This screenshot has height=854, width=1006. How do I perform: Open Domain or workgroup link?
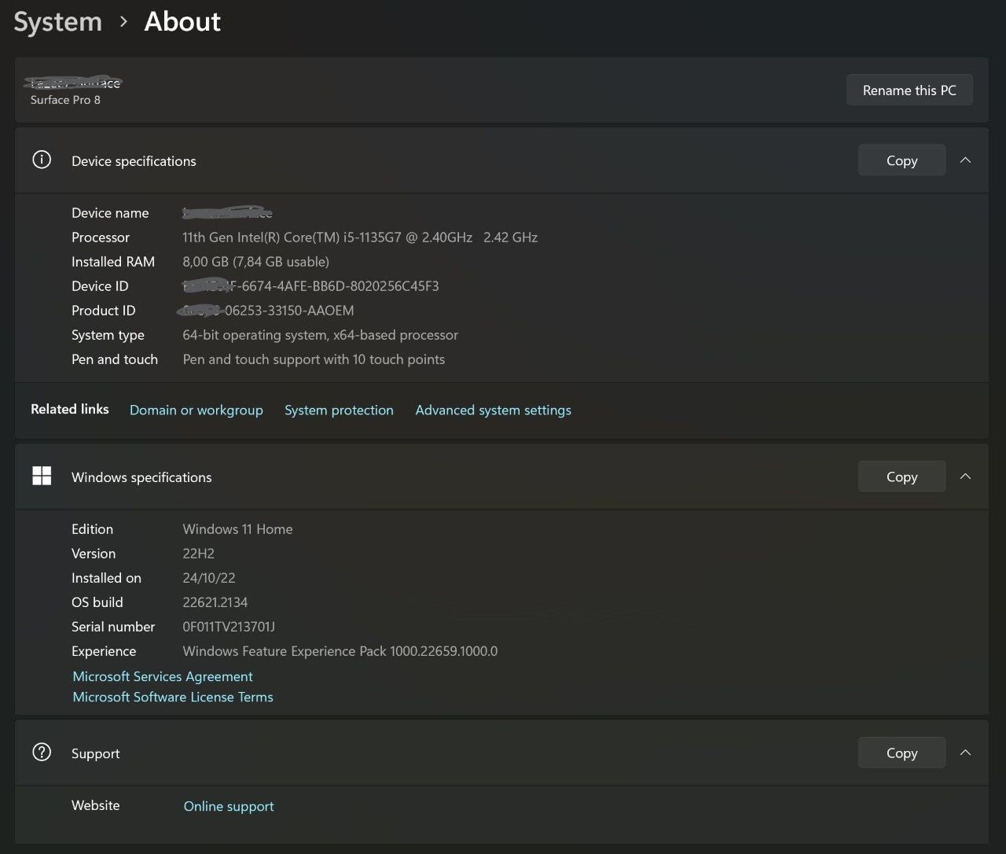point(196,410)
